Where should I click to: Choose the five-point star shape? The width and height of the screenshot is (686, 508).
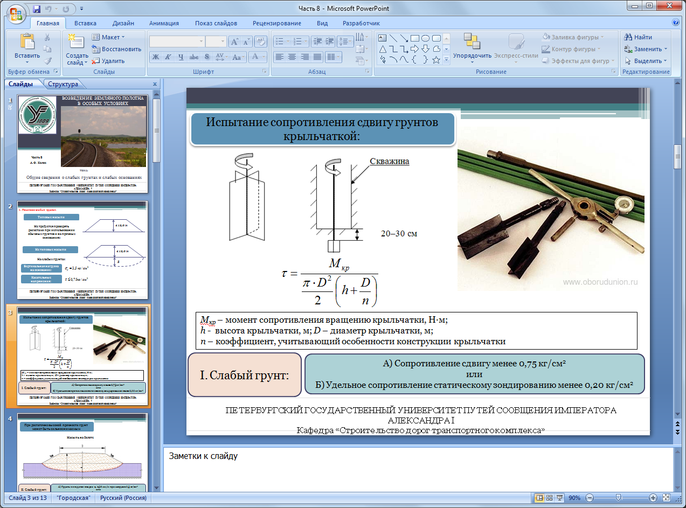(x=436, y=60)
